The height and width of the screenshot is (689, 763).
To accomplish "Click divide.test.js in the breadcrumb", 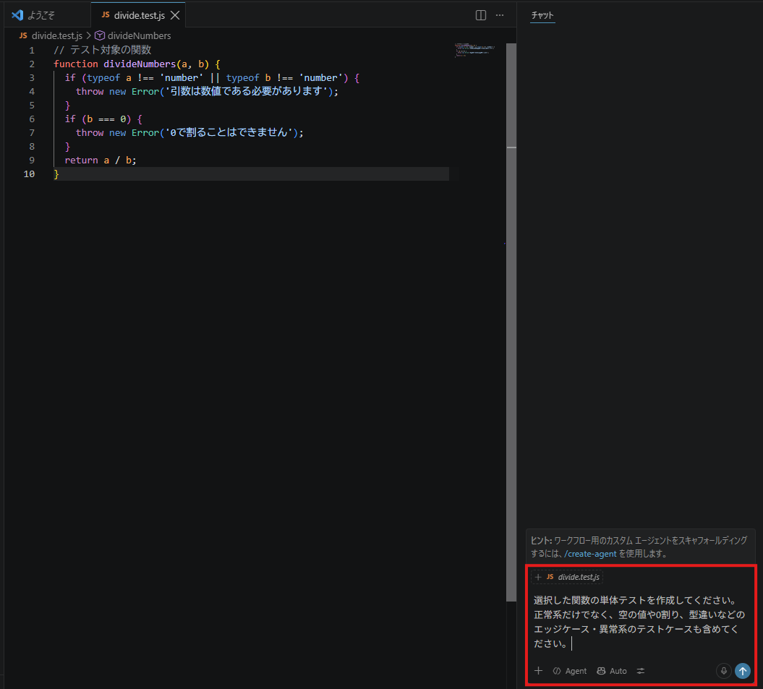I will (x=57, y=35).
